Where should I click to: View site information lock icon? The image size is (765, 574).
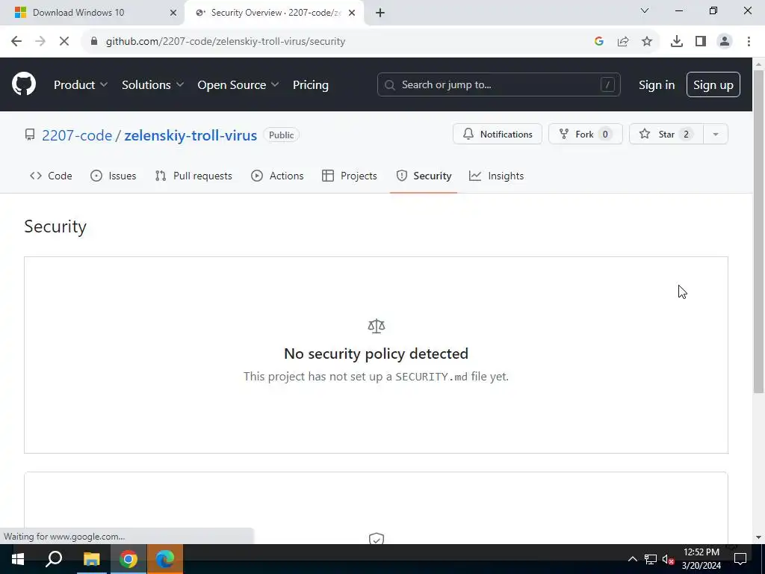point(94,42)
